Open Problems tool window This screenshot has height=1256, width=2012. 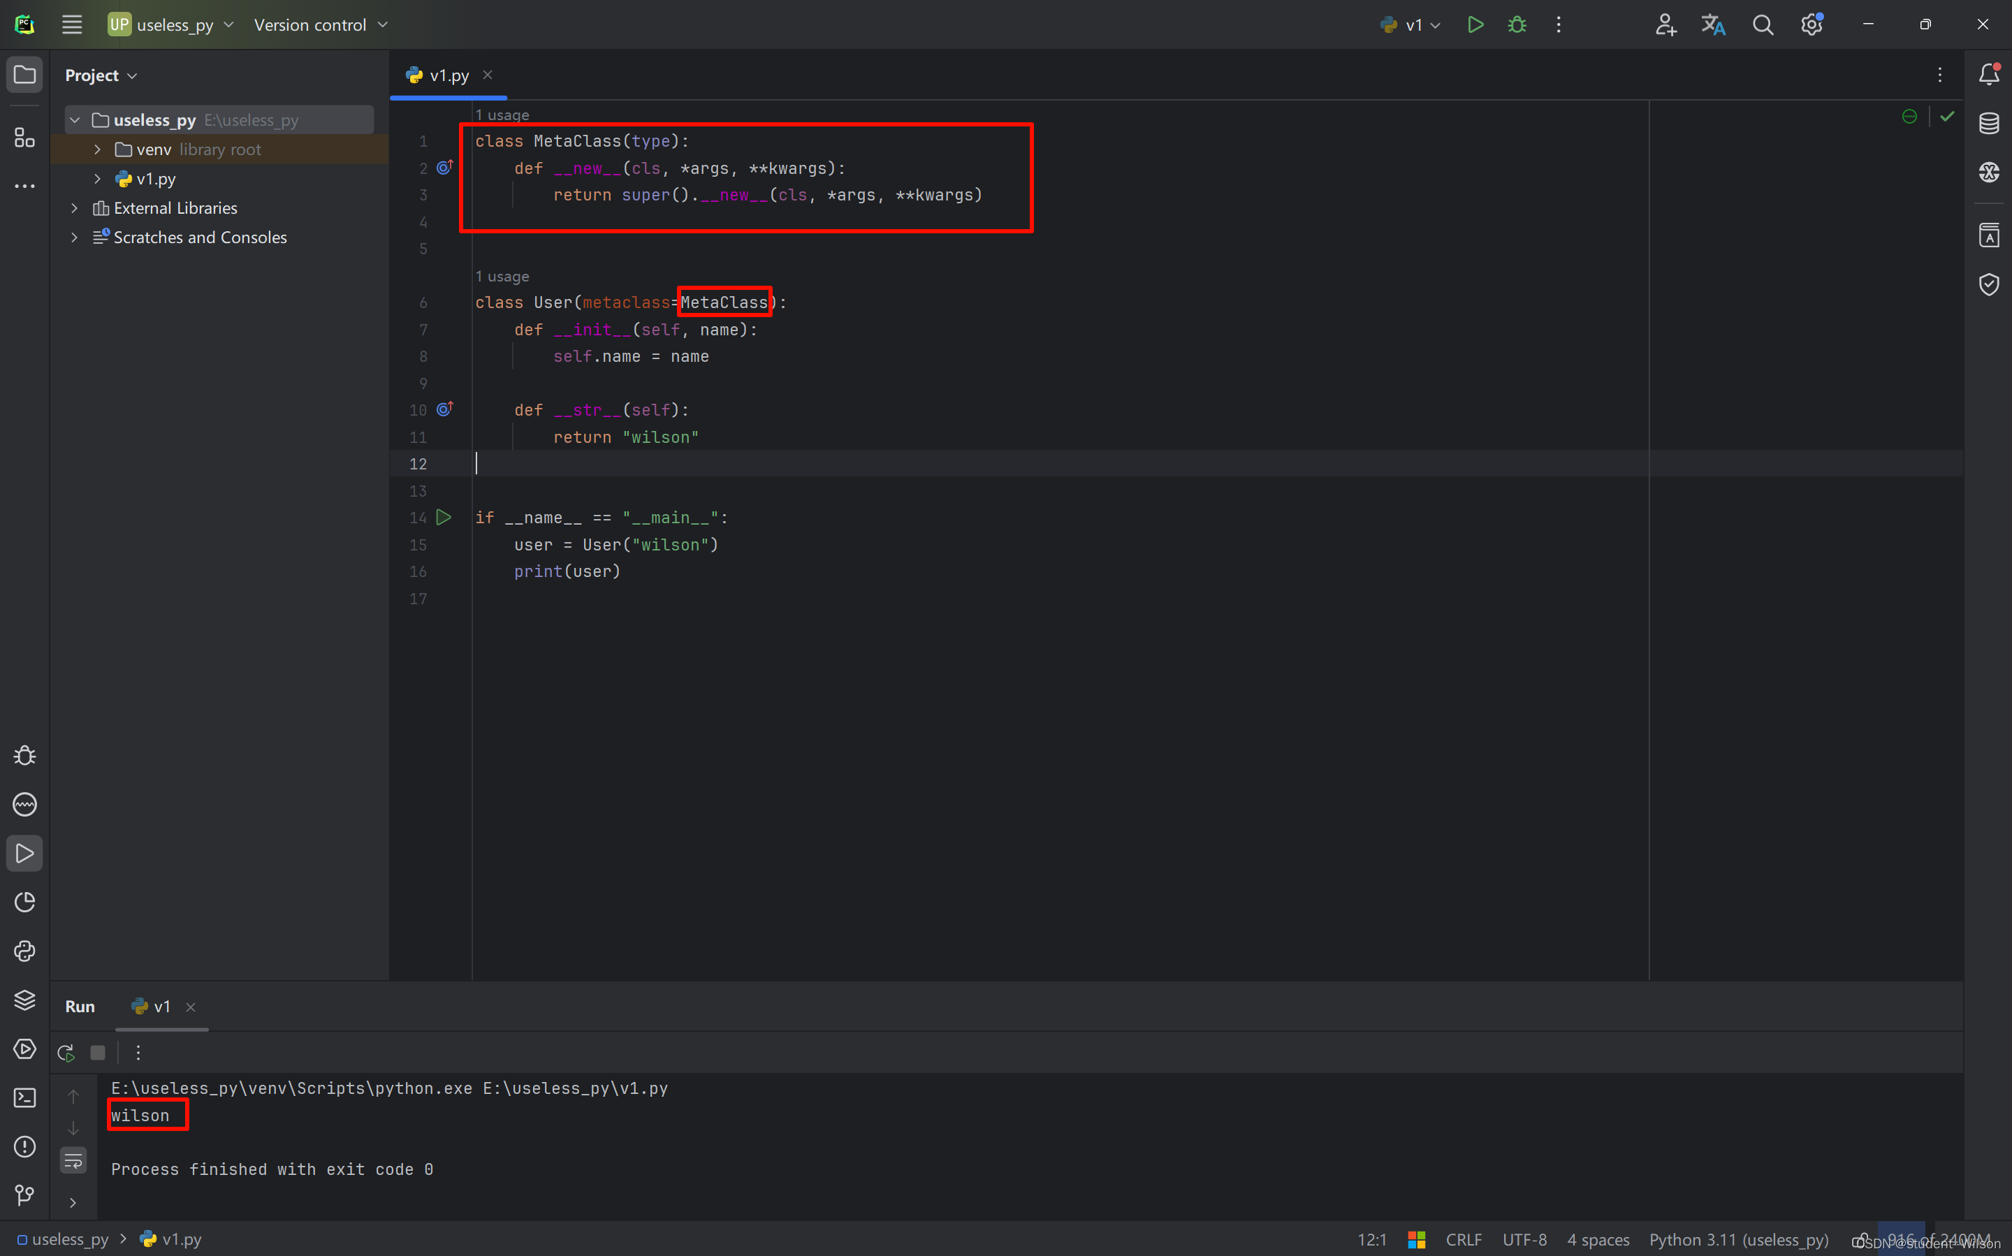(25, 1147)
